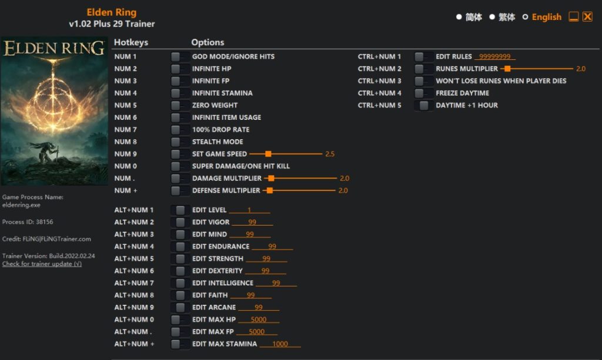Image resolution: width=602 pixels, height=360 pixels.
Task: Click Set Game Speed slider handle
Action: coord(268,154)
